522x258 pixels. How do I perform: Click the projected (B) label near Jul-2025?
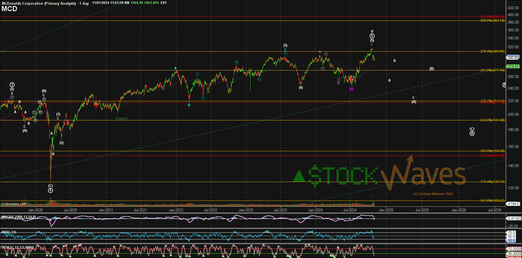[x=432, y=69]
